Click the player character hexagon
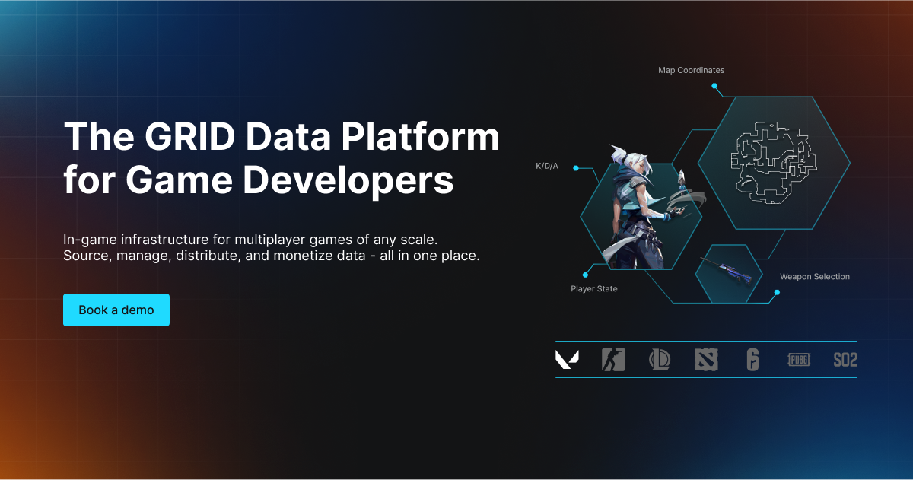The image size is (913, 480). pyautogui.click(x=641, y=216)
